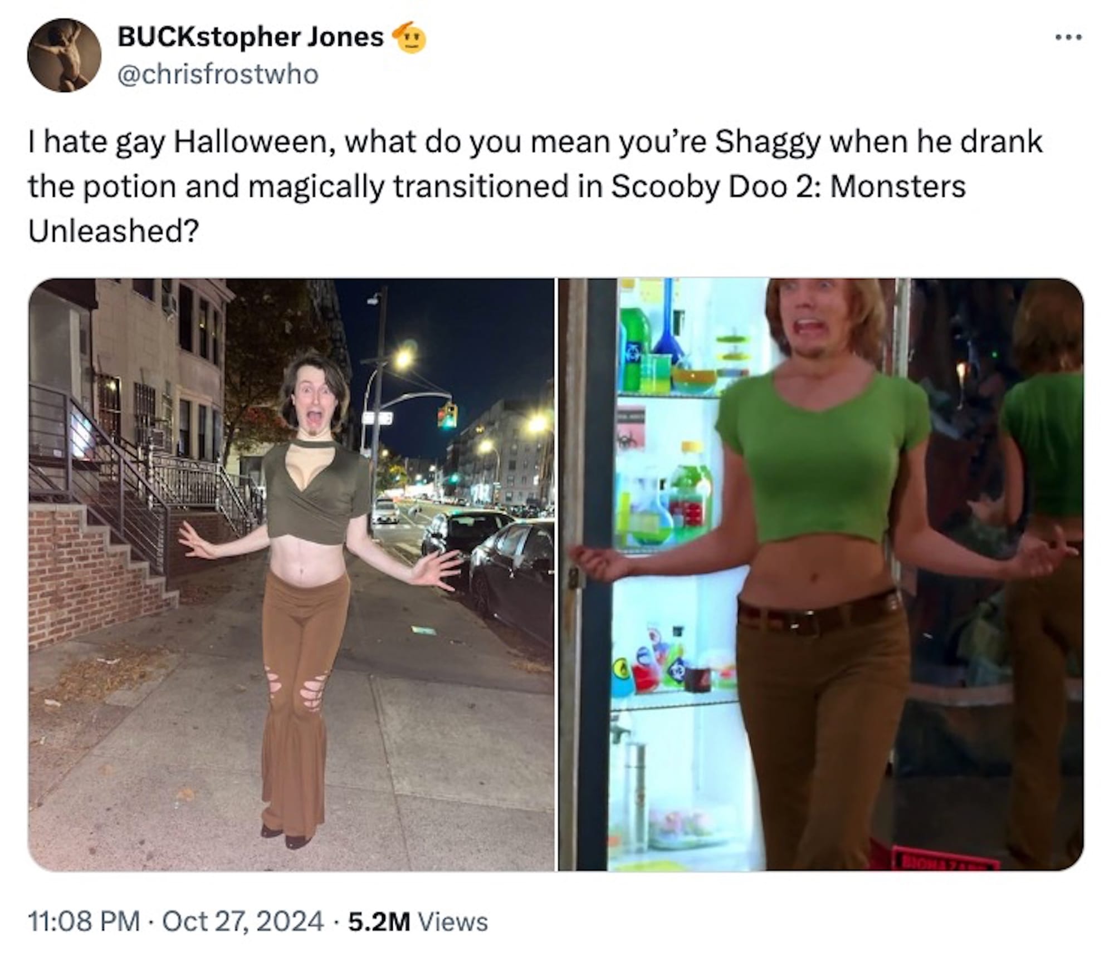Click 'Scooby Doo 2: Monsters' in the tweet
The image size is (1114, 967).
[x=788, y=186]
